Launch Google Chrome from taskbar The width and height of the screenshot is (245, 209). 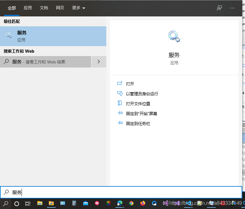[131, 203]
